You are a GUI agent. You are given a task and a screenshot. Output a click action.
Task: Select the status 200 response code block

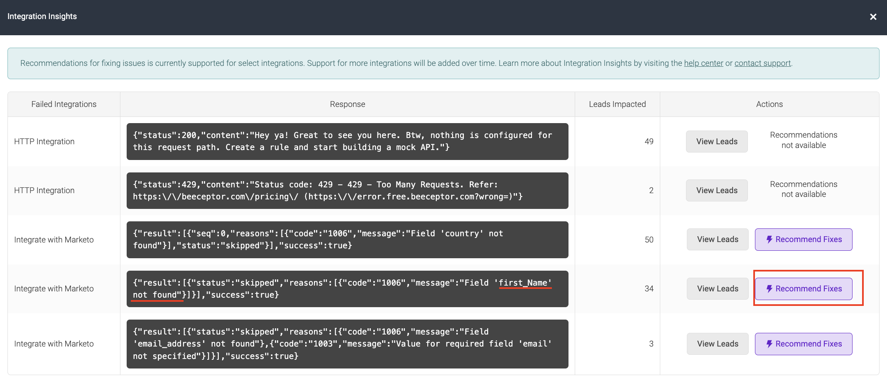(348, 141)
